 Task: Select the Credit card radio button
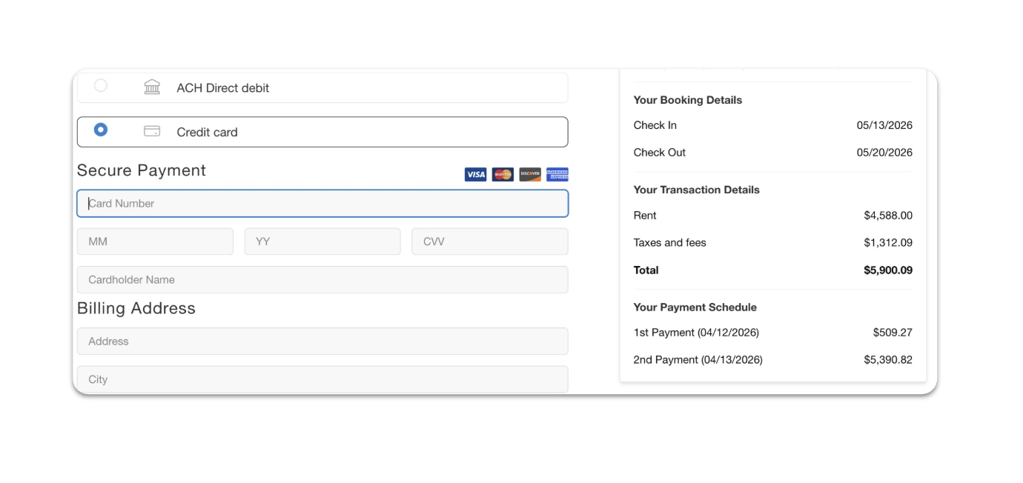[101, 129]
